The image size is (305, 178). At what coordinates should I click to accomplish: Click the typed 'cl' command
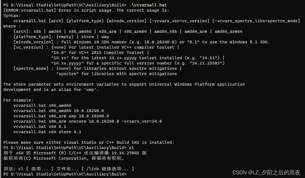pos(132,148)
